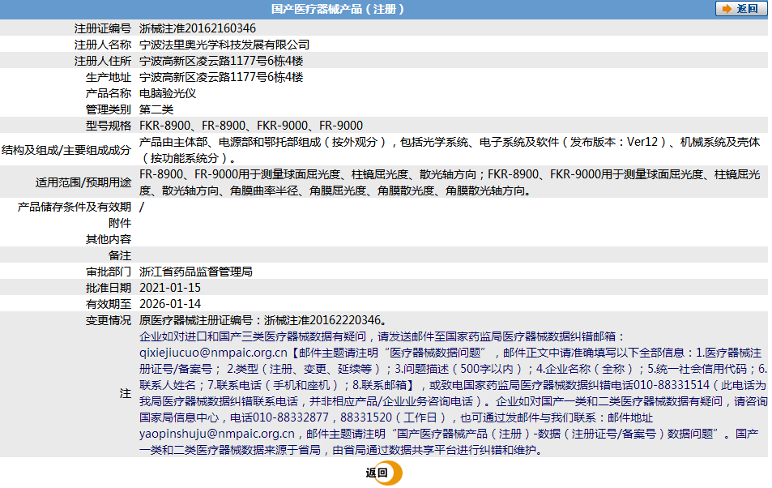Select original number text 浙械注准20162220346
772x488 pixels.
(x=322, y=320)
